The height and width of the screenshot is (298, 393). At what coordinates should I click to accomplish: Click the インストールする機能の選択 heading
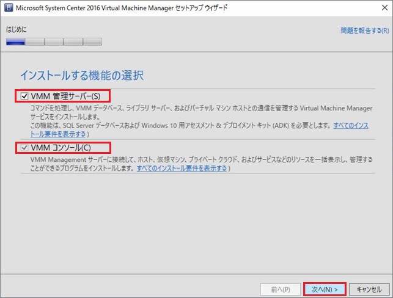82,76
